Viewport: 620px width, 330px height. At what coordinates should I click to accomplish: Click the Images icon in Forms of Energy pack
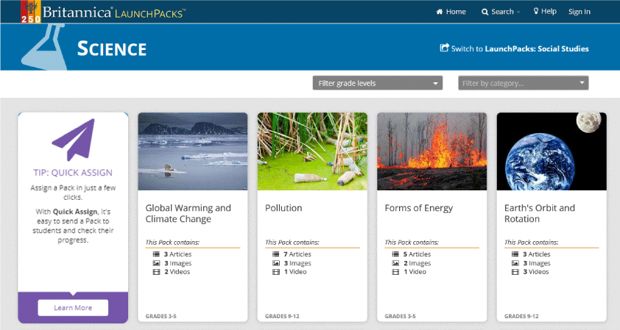(395, 263)
